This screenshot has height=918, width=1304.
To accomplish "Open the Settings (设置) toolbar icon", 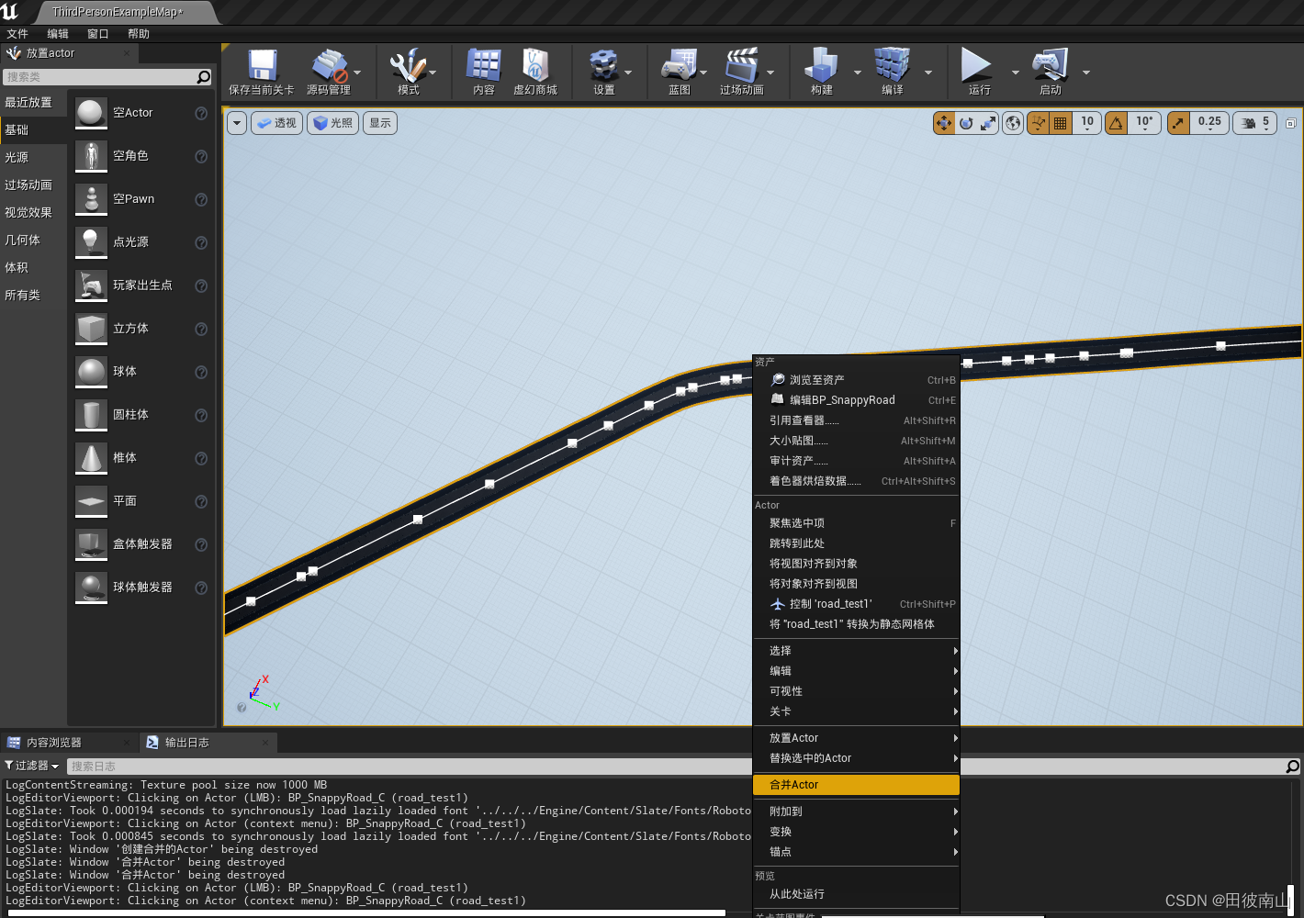I will click(603, 65).
